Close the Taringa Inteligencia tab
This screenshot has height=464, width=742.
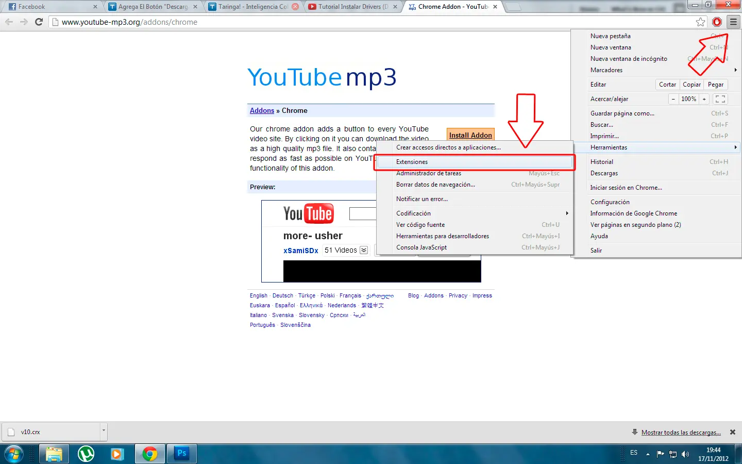click(295, 7)
